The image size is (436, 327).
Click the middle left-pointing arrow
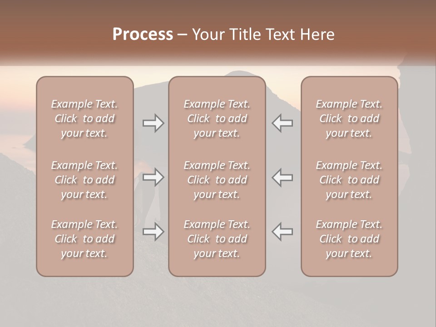pyautogui.click(x=282, y=177)
